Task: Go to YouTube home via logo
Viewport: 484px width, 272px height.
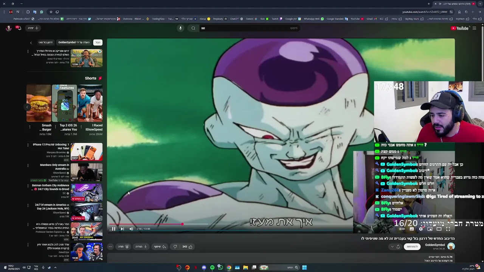Action: coord(459,28)
